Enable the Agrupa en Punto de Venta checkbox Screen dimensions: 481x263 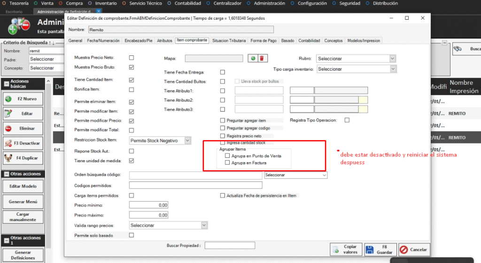(x=228, y=156)
